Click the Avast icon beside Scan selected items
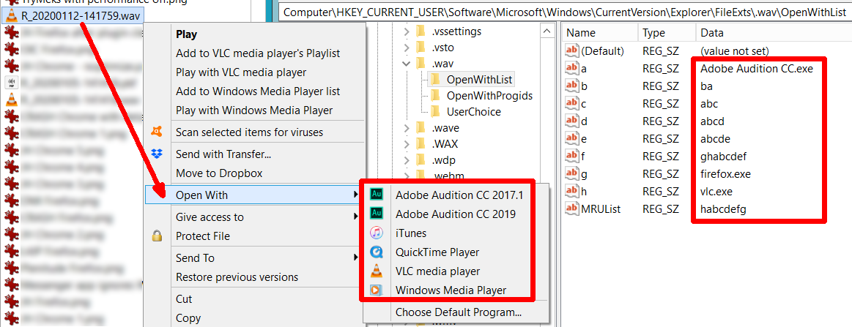Screen dimensions: 852x327 pyautogui.click(x=157, y=132)
